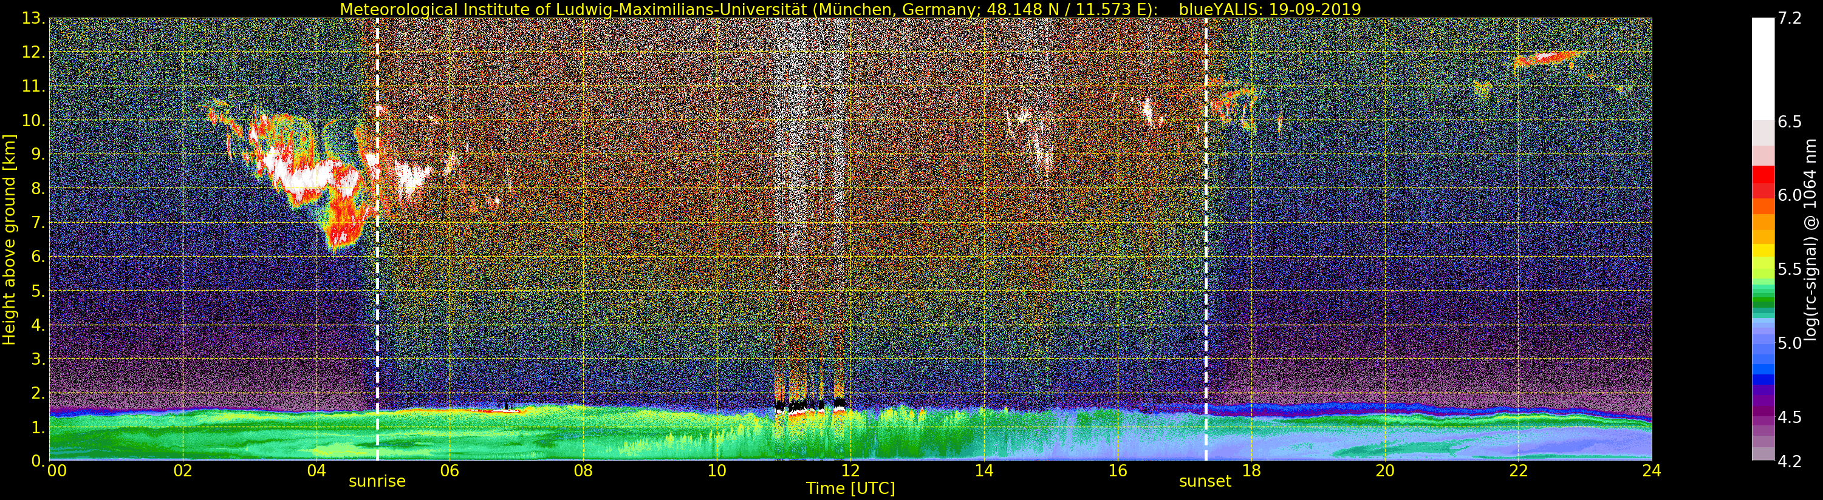Click the '06' time tick label
1823x500 pixels.
pos(450,470)
